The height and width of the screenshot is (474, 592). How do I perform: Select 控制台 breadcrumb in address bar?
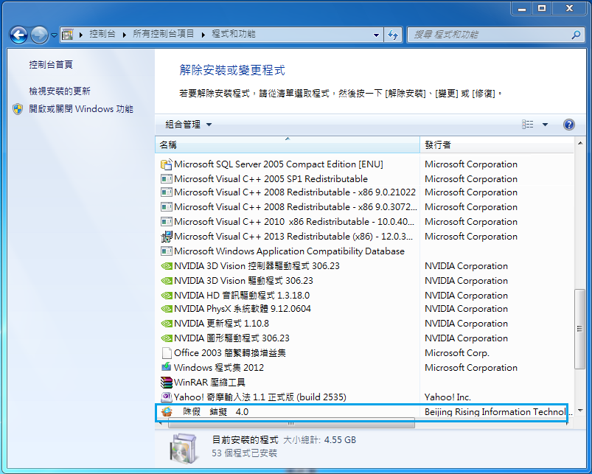pyautogui.click(x=102, y=34)
